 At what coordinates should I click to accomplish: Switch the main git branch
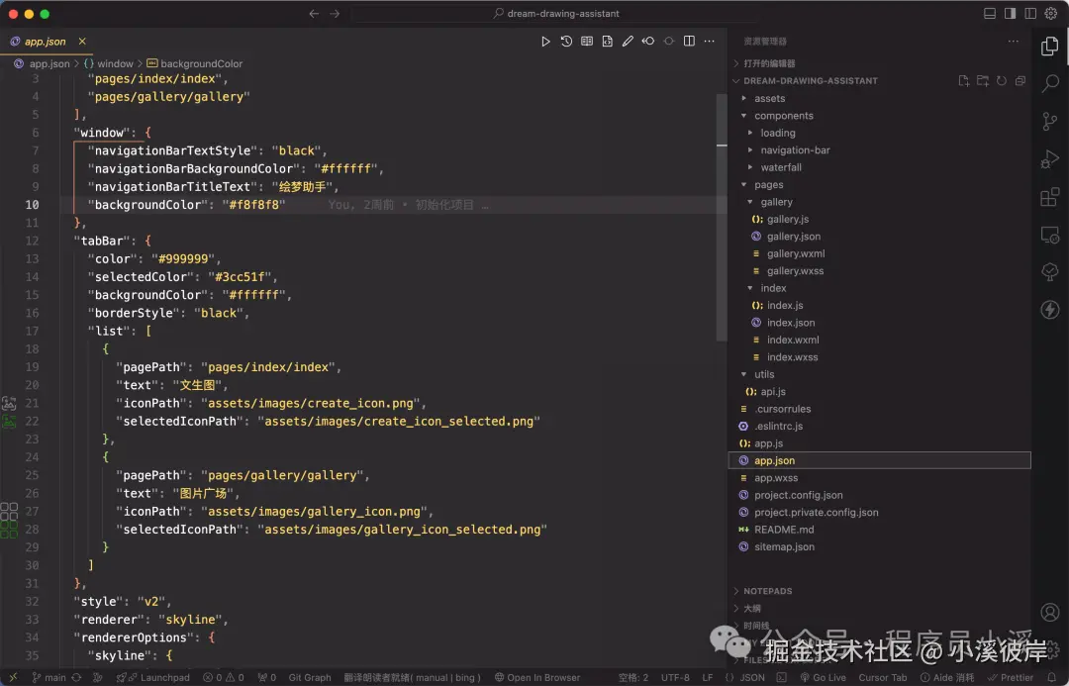tap(49, 677)
